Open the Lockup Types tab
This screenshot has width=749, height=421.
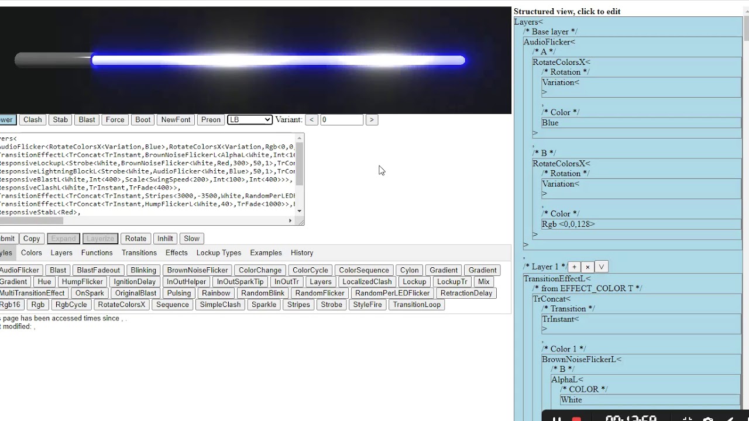click(x=219, y=253)
